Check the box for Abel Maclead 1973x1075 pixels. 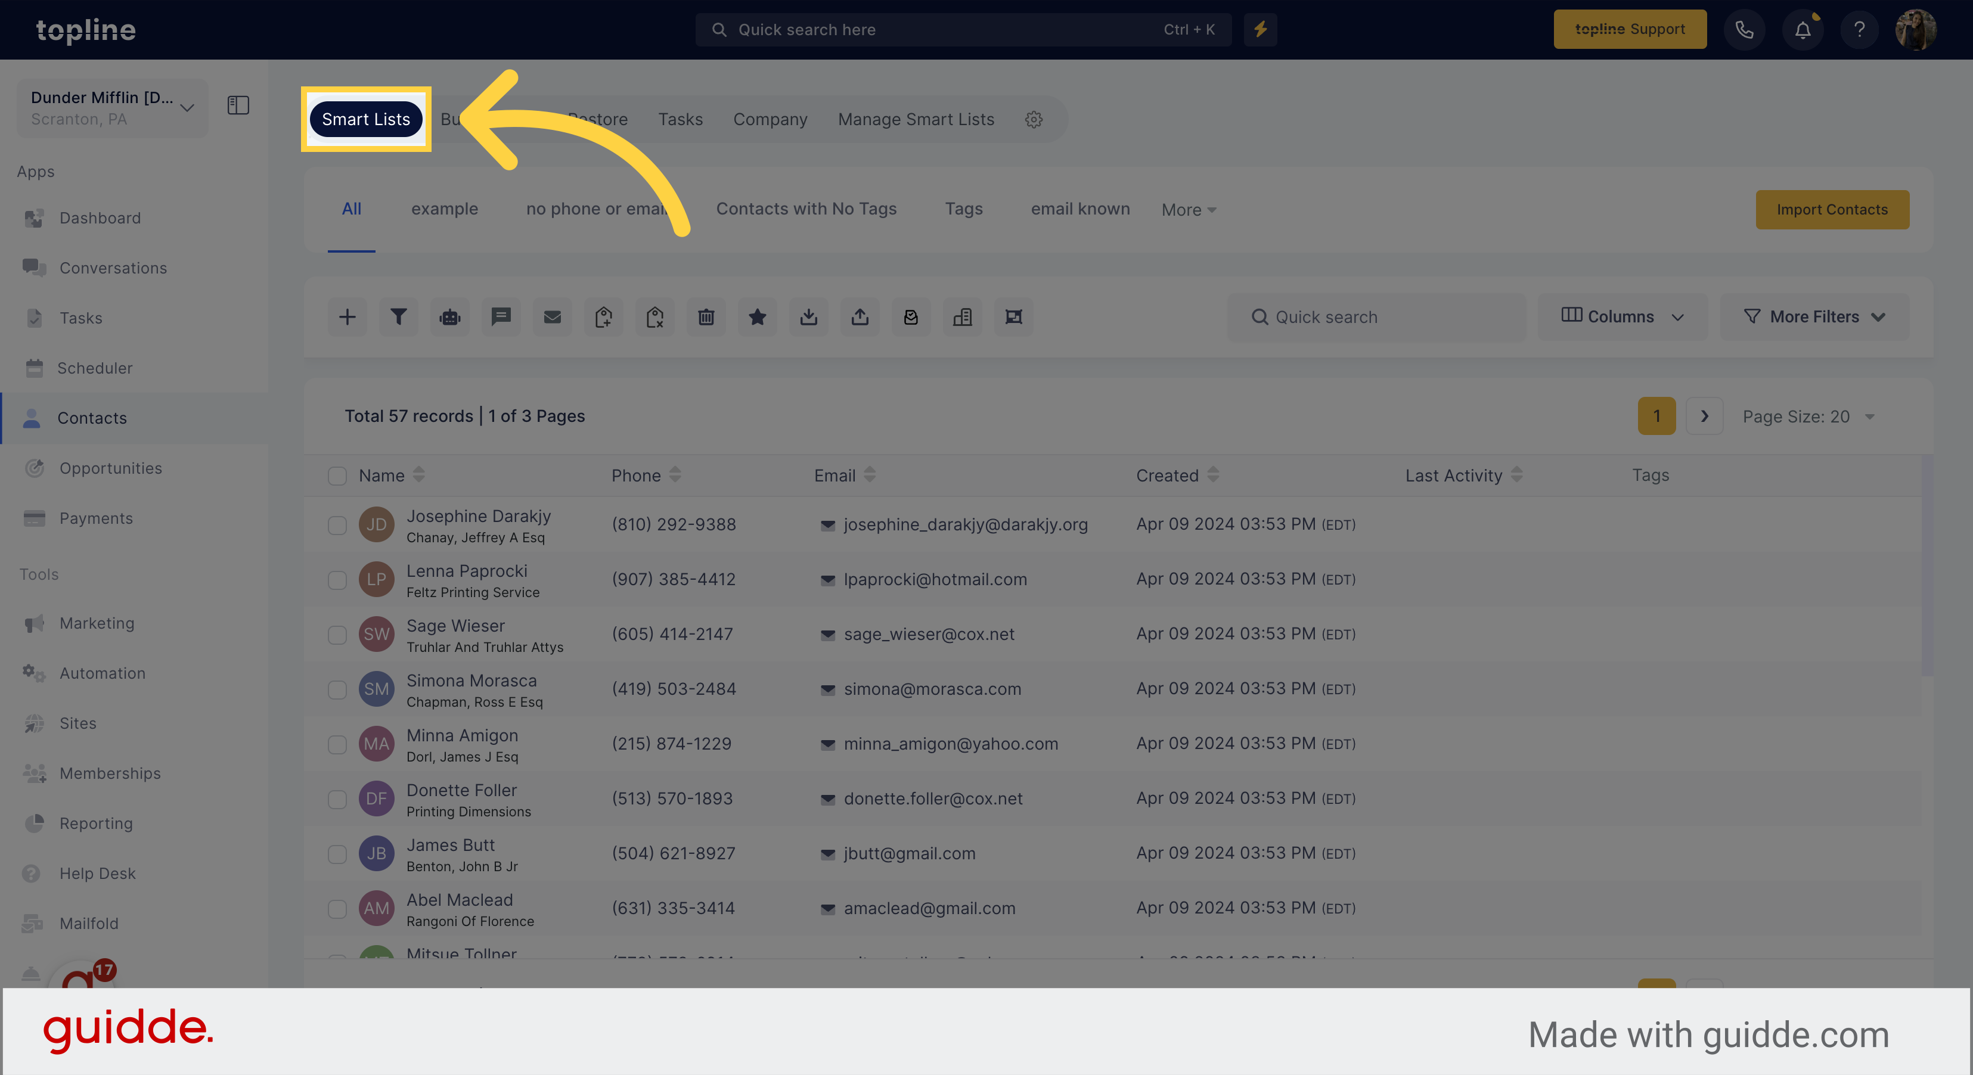(x=337, y=909)
